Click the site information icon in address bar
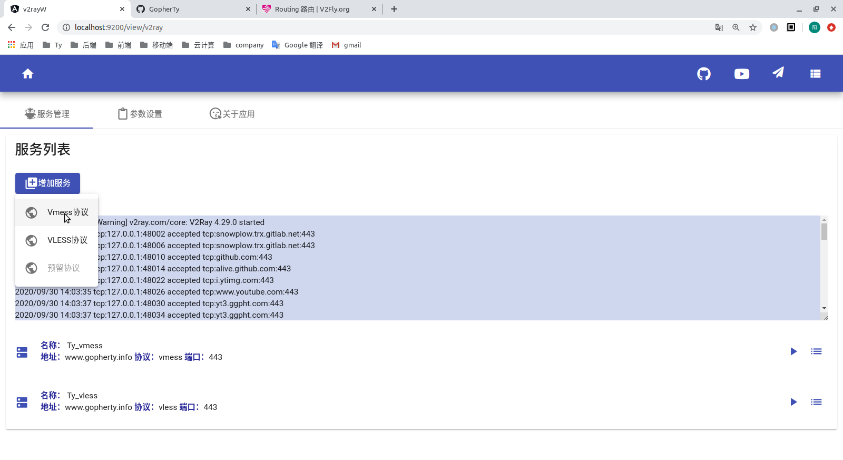 pyautogui.click(x=66, y=27)
